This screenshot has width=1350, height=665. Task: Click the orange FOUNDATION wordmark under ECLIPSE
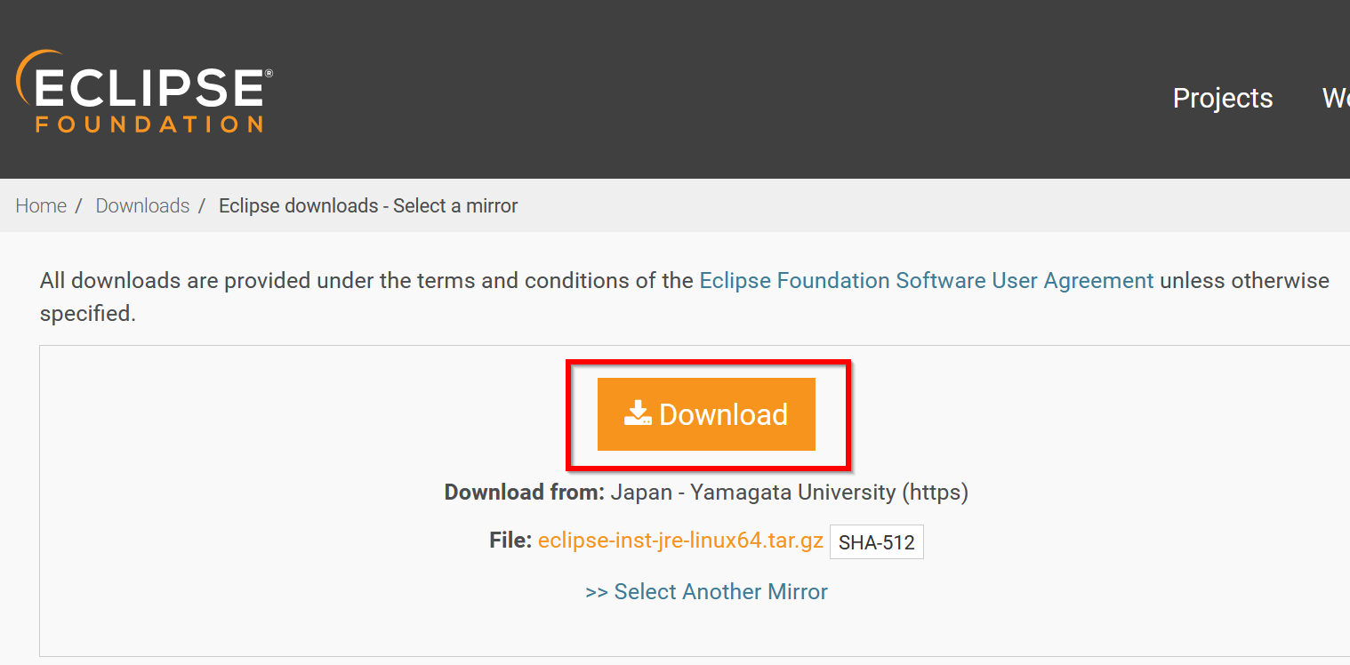coord(149,124)
